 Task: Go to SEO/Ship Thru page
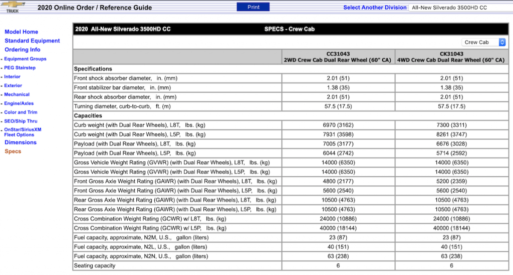point(21,121)
